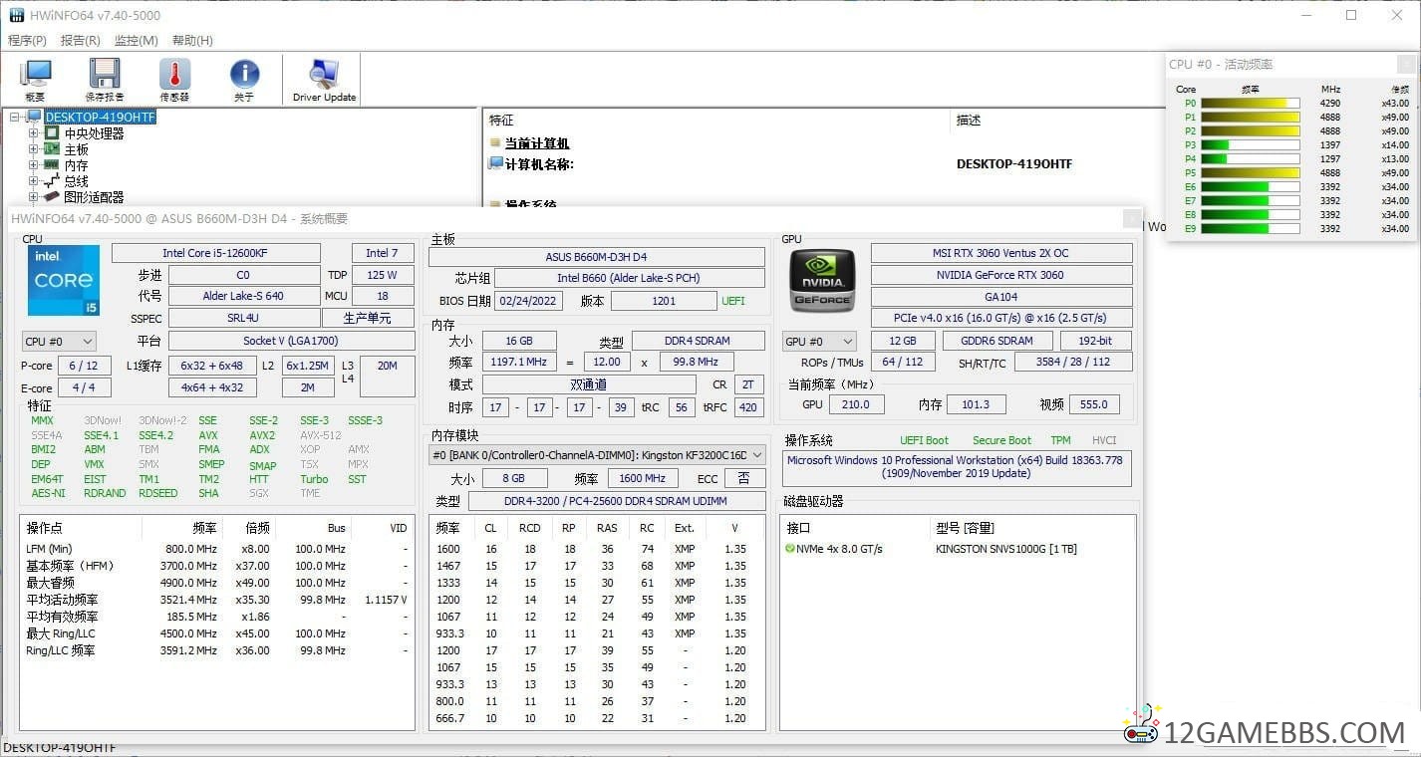Open the 程序(P) menu
Viewport: 1421px width, 757px height.
(x=27, y=41)
